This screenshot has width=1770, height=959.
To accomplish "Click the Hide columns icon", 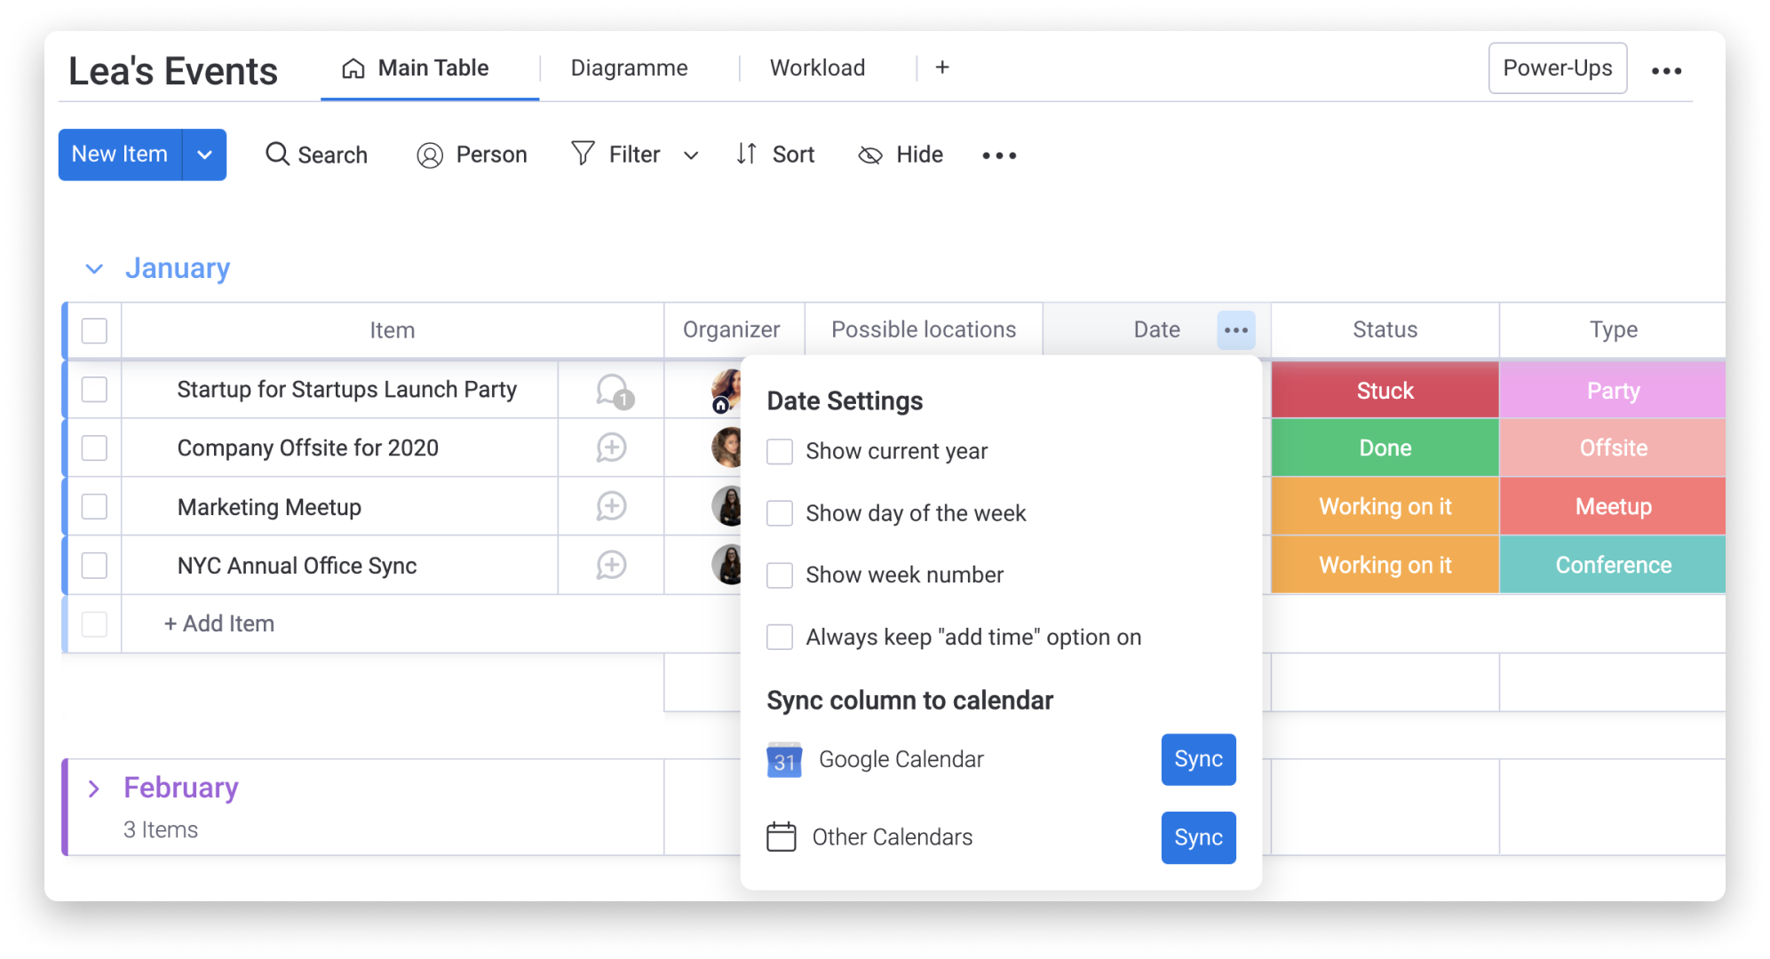I will coord(871,155).
